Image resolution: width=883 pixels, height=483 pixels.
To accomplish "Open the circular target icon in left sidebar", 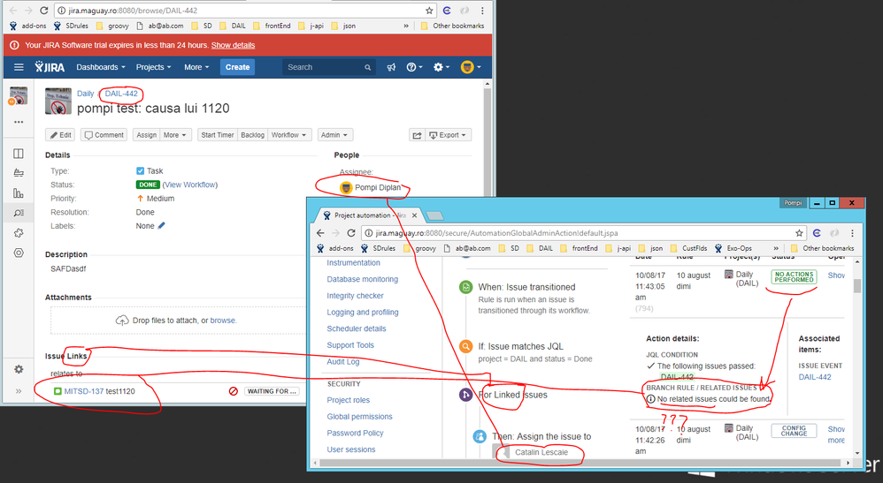I will (x=19, y=253).
